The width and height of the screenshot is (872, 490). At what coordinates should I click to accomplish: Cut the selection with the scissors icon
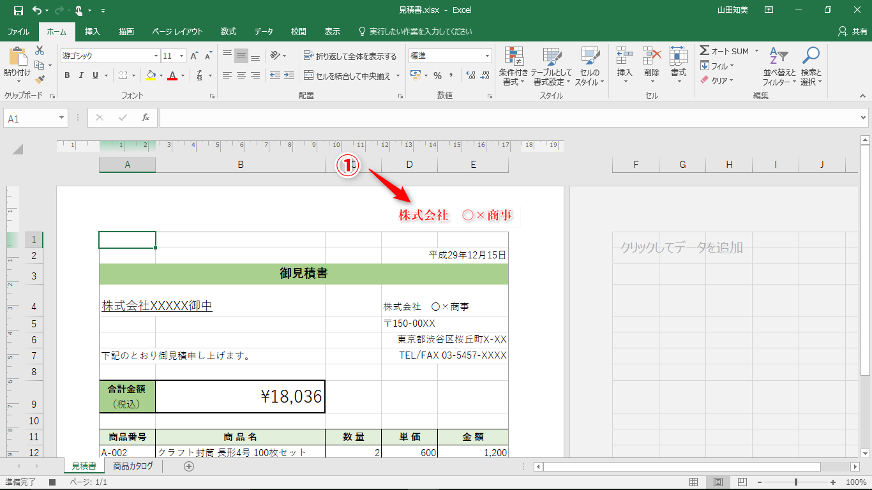(x=40, y=50)
